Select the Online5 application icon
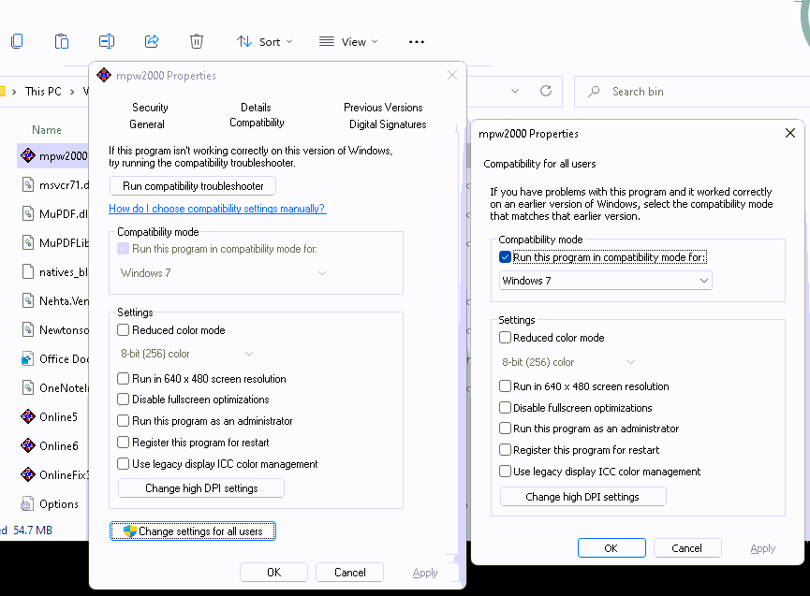The width and height of the screenshot is (810, 596). 28,416
